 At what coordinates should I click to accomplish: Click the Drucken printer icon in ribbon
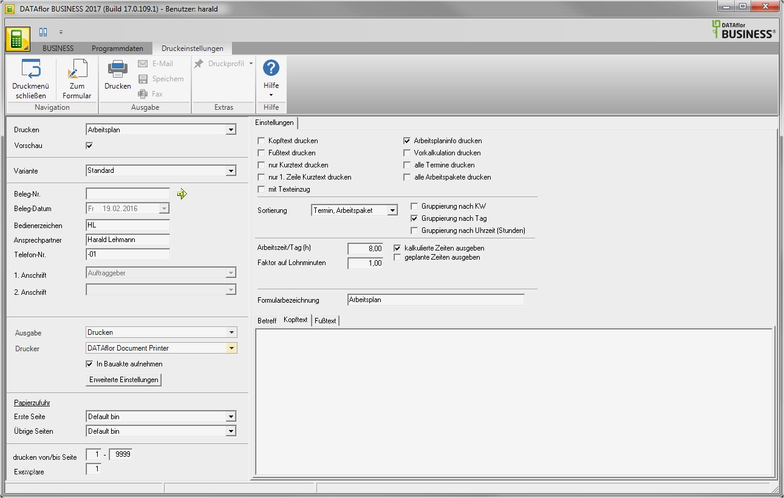(118, 69)
